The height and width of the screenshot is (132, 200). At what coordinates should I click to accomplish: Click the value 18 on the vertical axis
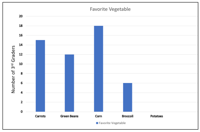coord(21,26)
